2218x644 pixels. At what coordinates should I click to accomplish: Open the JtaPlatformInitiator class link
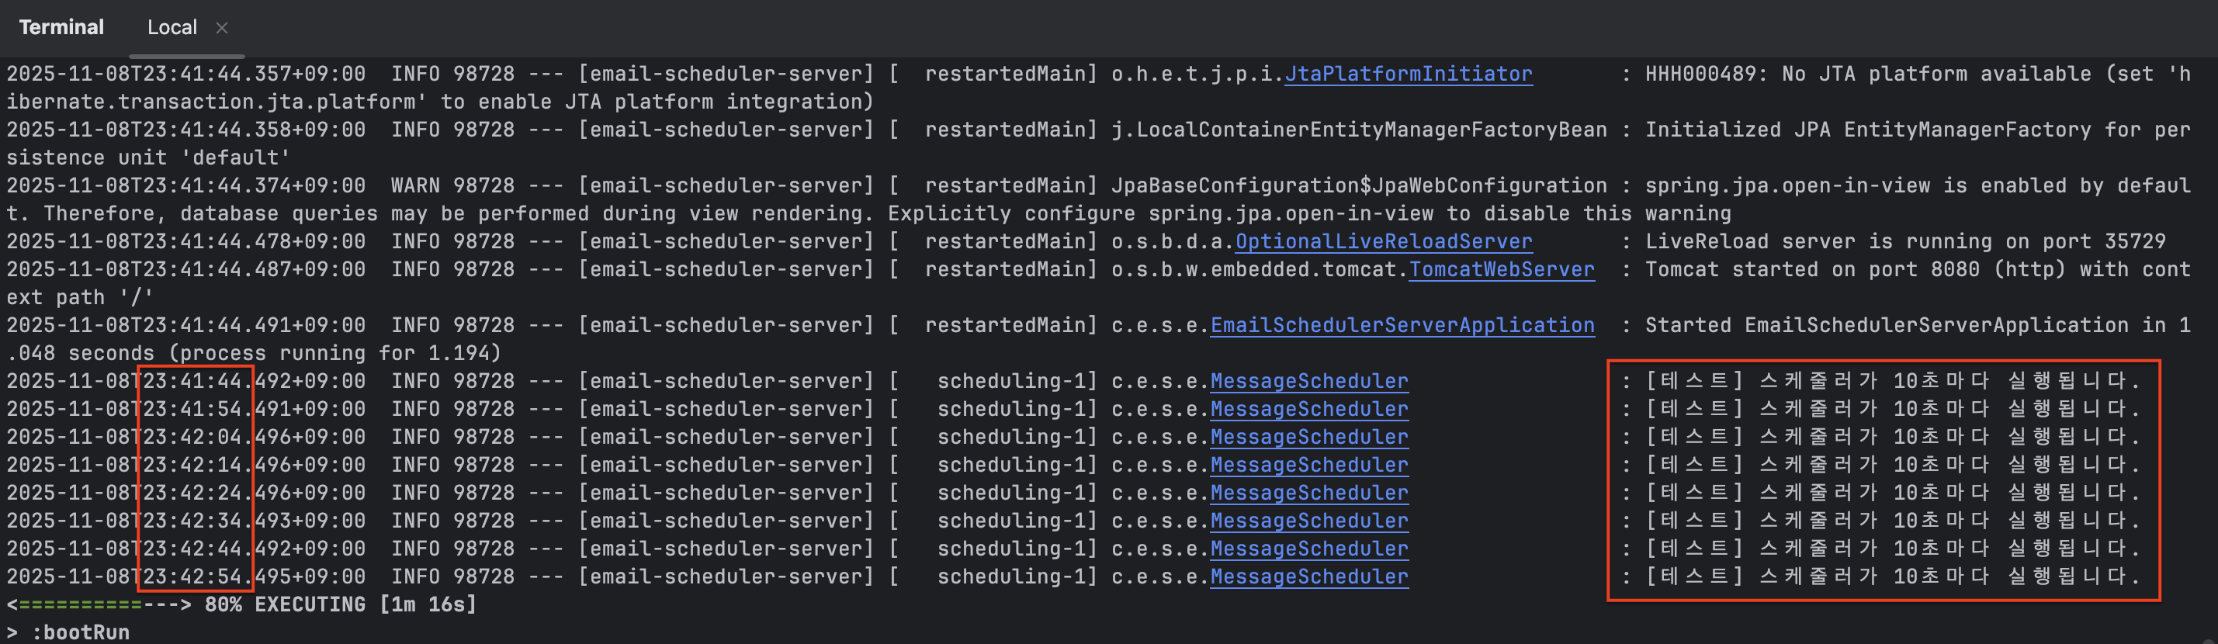(1408, 74)
